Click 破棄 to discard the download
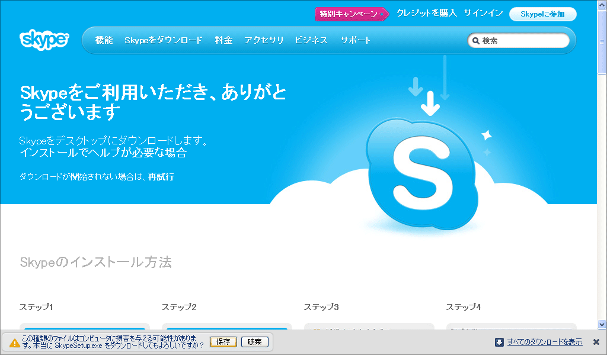Screen dimensions: 607x355 [x=255, y=342]
